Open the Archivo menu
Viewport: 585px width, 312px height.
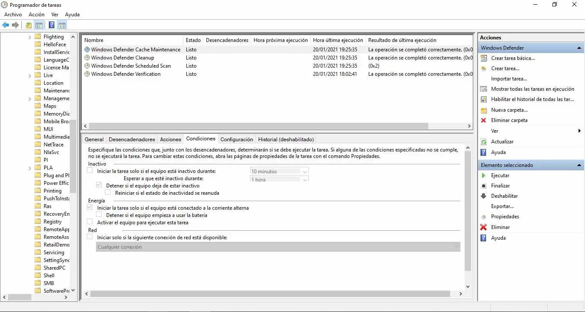click(13, 15)
